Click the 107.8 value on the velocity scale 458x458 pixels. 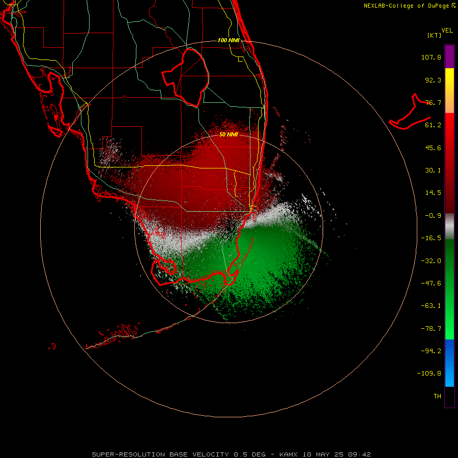[431, 57]
